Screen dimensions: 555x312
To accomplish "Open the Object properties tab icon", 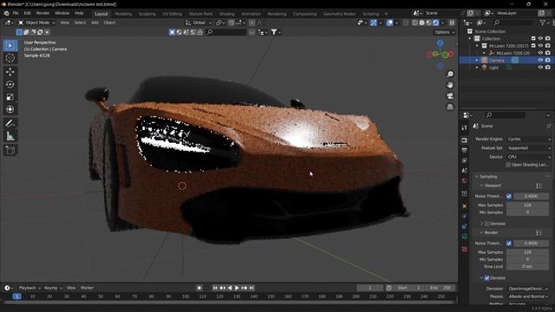I will (x=465, y=206).
